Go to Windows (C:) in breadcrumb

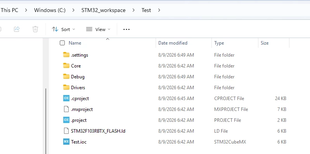[50, 10]
